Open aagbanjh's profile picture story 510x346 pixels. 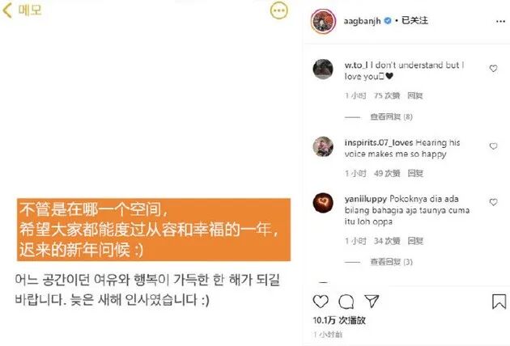[x=323, y=21]
